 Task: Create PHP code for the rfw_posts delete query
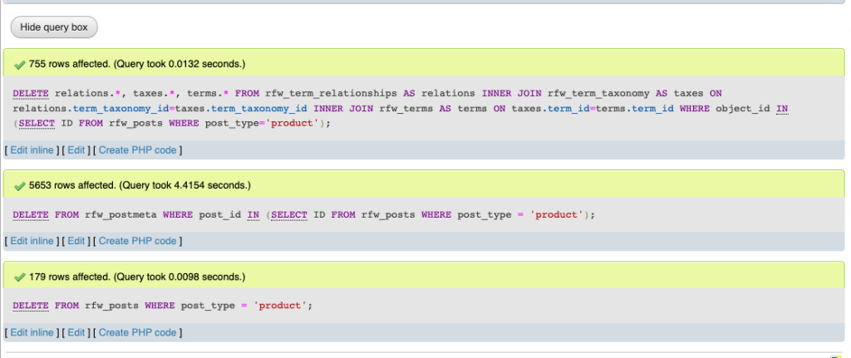click(137, 332)
